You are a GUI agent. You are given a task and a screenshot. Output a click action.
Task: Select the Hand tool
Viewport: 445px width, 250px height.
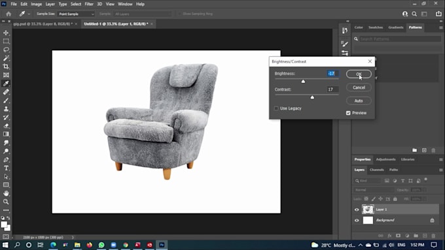(6, 193)
